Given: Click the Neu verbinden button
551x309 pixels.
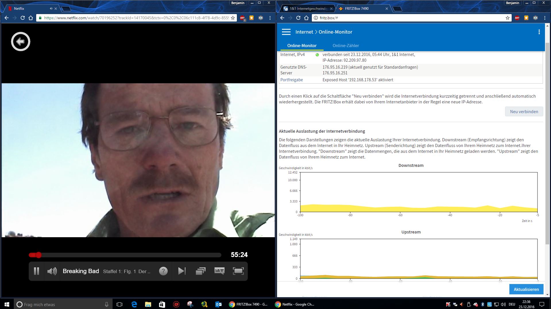Looking at the screenshot, I should (524, 112).
